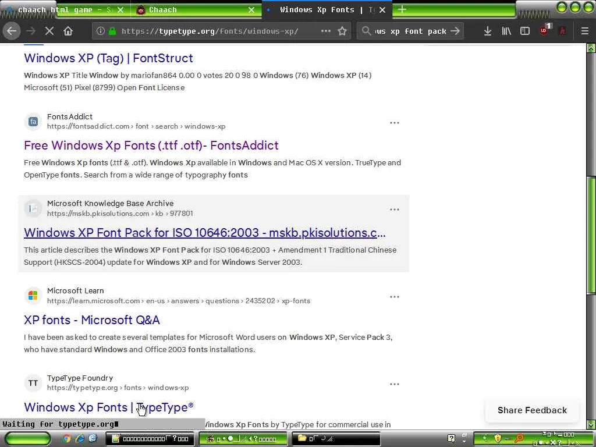Viewport: 596px width, 447px height.
Task: View the green padlock connection details
Action: 112,31
